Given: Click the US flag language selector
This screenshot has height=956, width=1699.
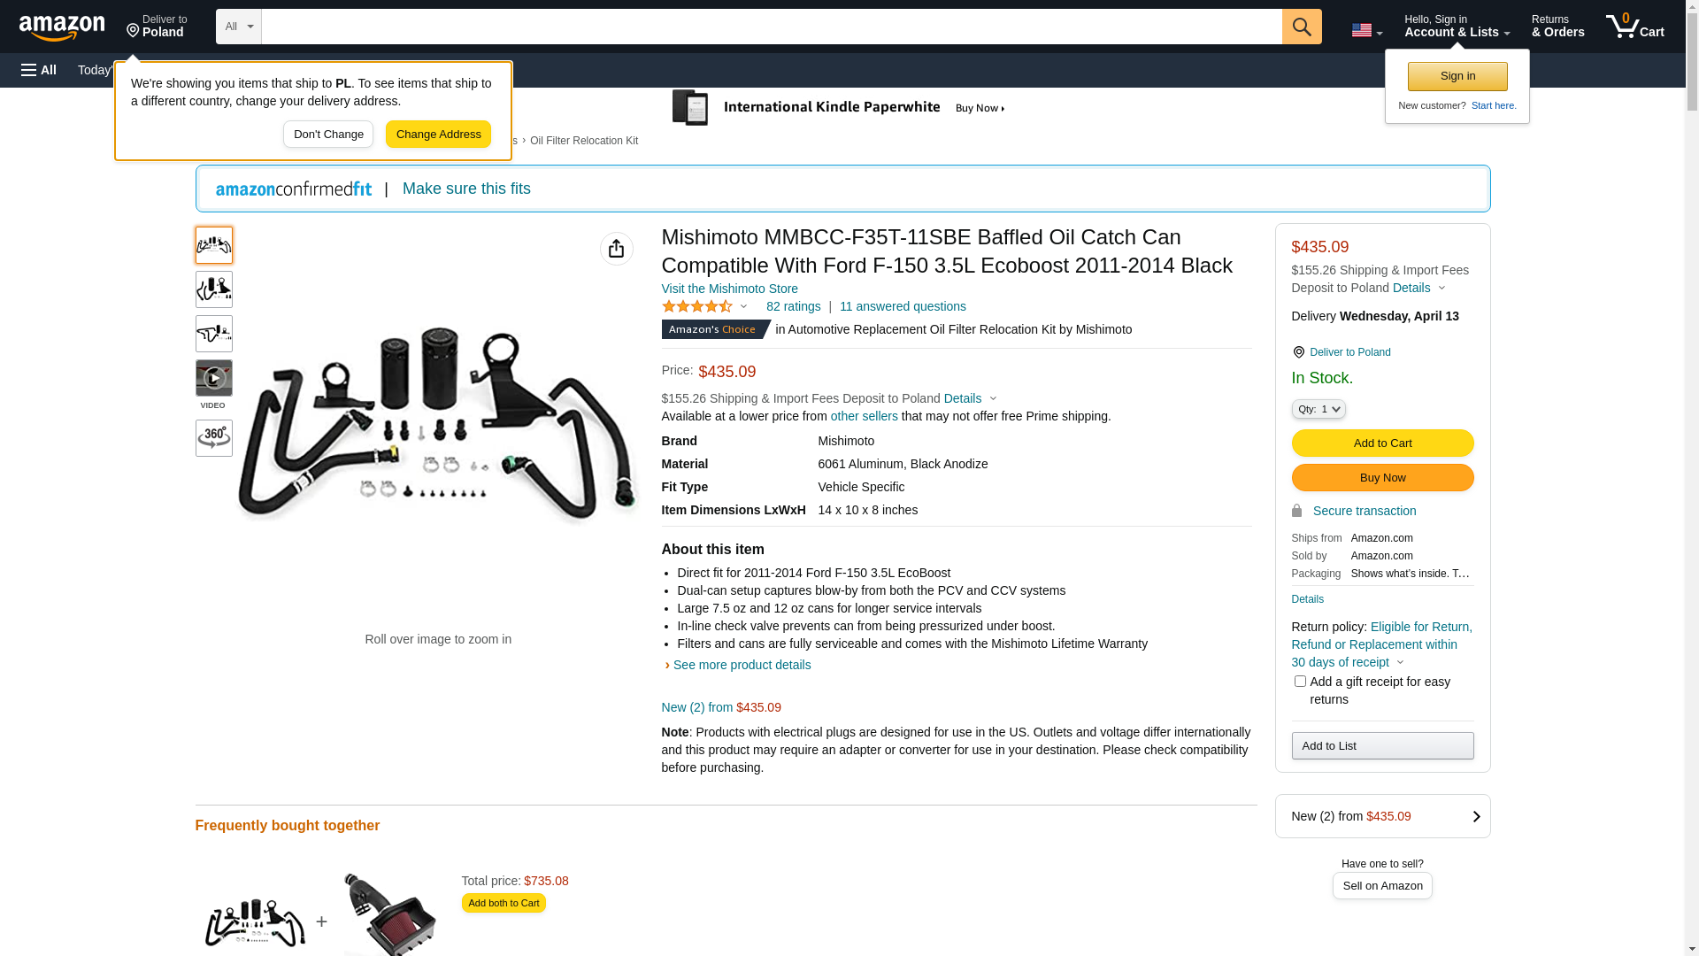Looking at the screenshot, I should [x=1366, y=30].
